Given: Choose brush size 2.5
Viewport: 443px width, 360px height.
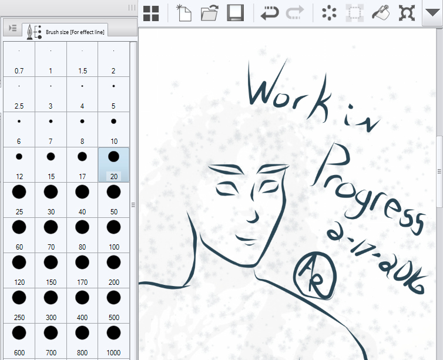Looking at the screenshot, I should coord(19,95).
